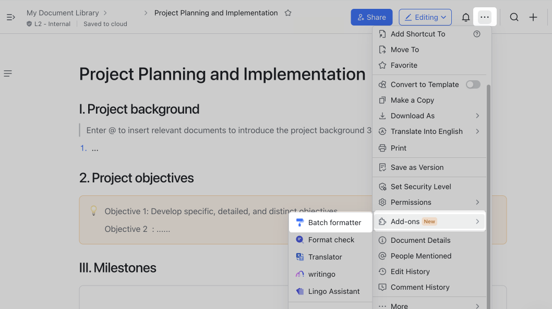Open the Editing mode dropdown
This screenshot has width=552, height=309.
click(425, 17)
